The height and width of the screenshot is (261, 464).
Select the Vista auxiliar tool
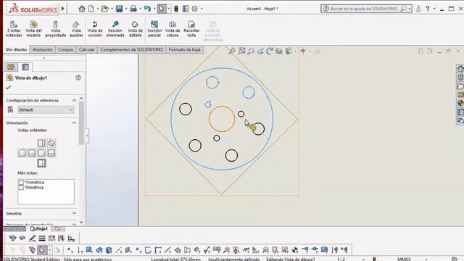coord(76,29)
